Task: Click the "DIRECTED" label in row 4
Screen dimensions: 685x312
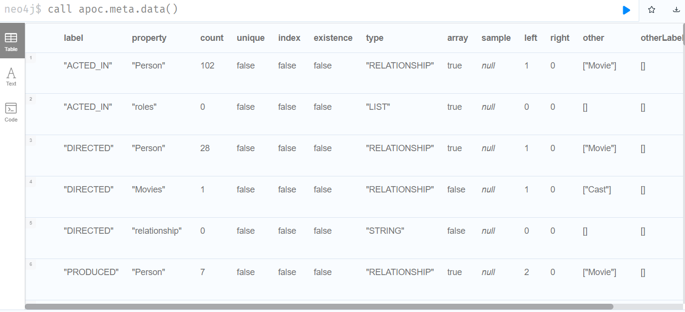Action: [88, 189]
